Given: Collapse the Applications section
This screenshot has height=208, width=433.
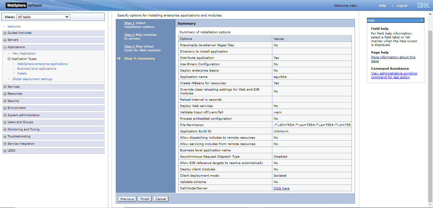Looking at the screenshot, I should tap(5, 47).
